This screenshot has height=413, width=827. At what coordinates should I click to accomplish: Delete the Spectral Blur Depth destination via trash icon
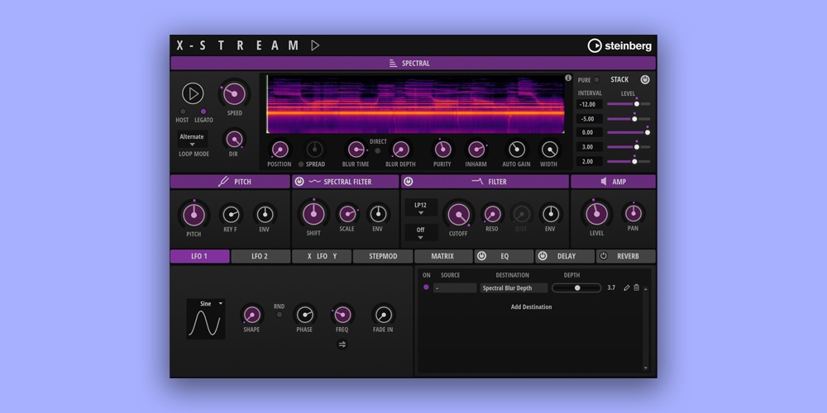(636, 288)
